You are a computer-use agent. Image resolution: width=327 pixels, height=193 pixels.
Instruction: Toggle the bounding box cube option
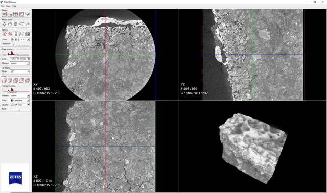[21, 34]
